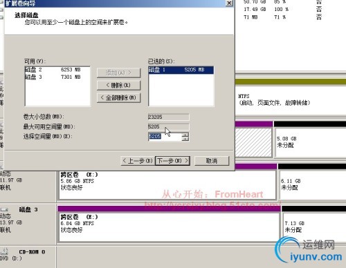The image size is (346, 268).
Task: Click the 17.49 GB volume row
Action: click(282, 10)
